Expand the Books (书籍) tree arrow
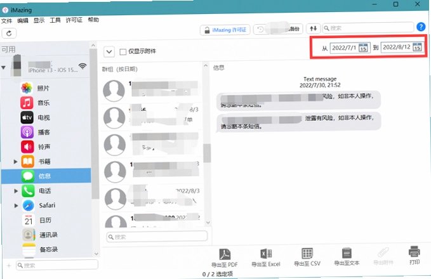The height and width of the screenshot is (279, 431). click(x=16, y=162)
